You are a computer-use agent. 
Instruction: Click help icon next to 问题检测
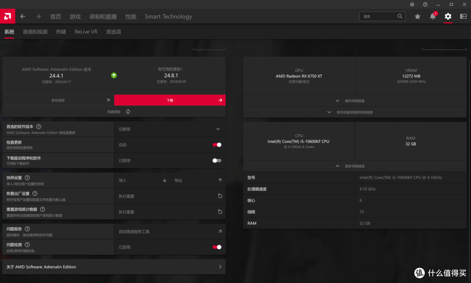coord(27,245)
